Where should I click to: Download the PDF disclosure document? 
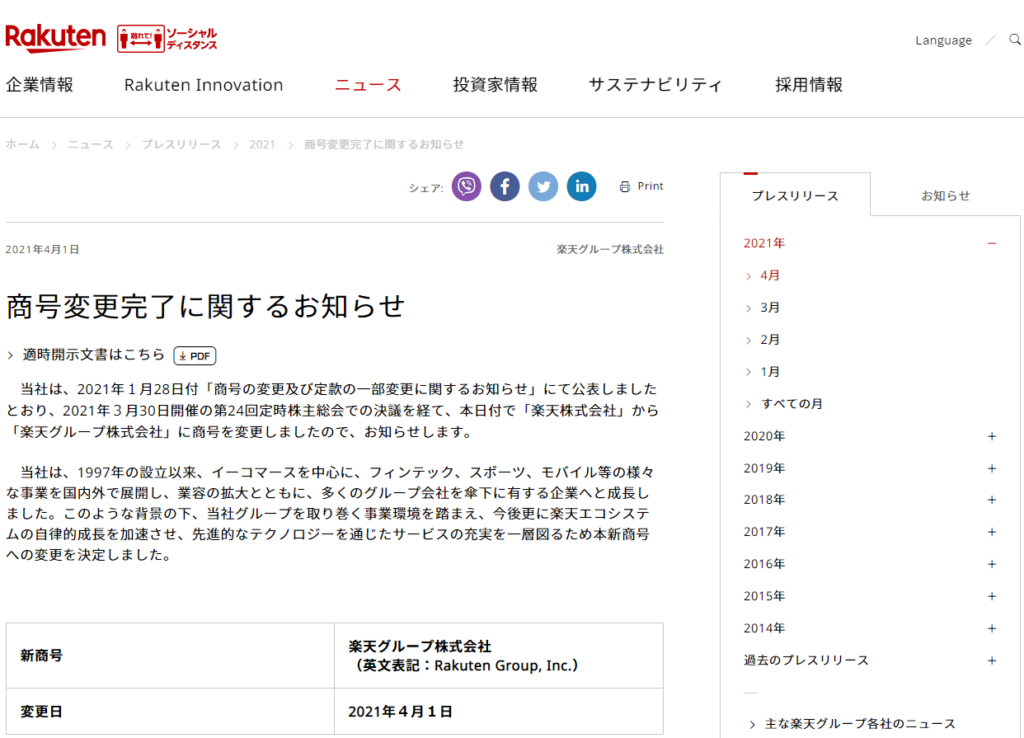[x=195, y=355]
